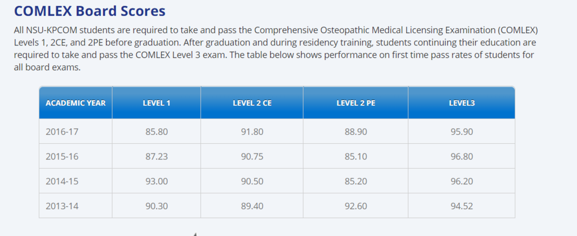Image resolution: width=577 pixels, height=236 pixels.
Task: Select the 2015-16 academic year cell
Action: 61,157
